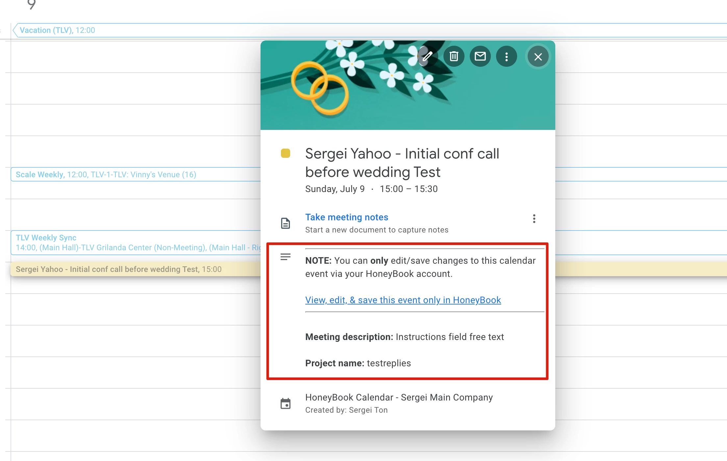Viewport: 727px width, 461px height.
Task: Click HoneyBook Calendar - Sergei Main Company text
Action: point(399,397)
